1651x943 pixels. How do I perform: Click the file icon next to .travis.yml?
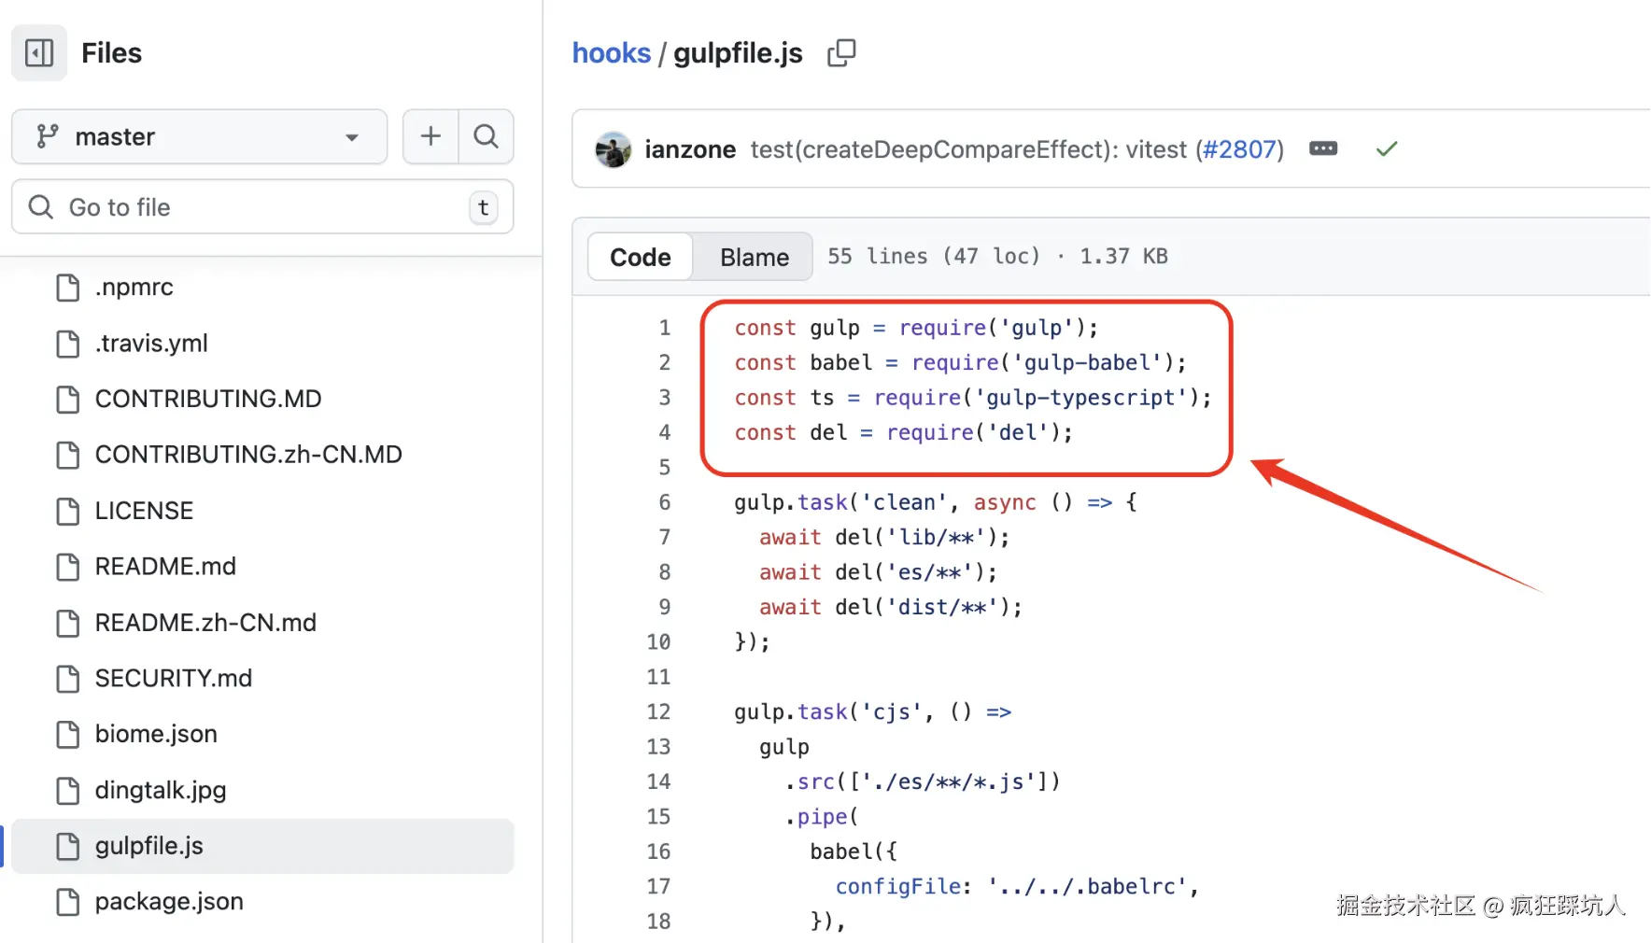pyautogui.click(x=68, y=344)
